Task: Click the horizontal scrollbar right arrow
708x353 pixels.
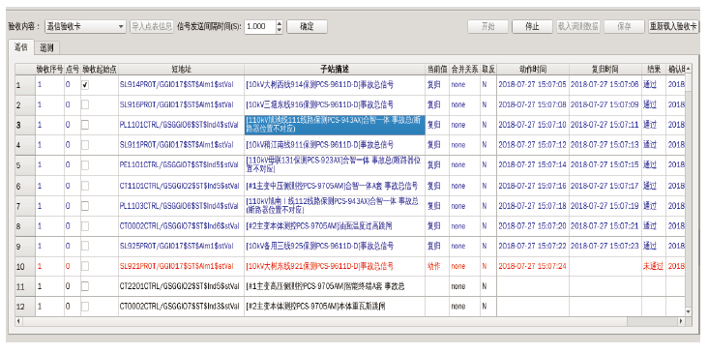Action: (681, 321)
